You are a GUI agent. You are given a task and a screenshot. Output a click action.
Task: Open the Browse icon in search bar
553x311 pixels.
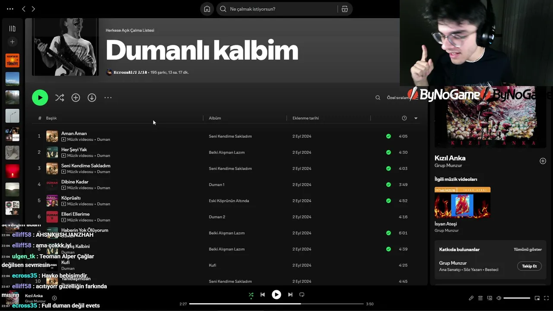pyautogui.click(x=345, y=9)
